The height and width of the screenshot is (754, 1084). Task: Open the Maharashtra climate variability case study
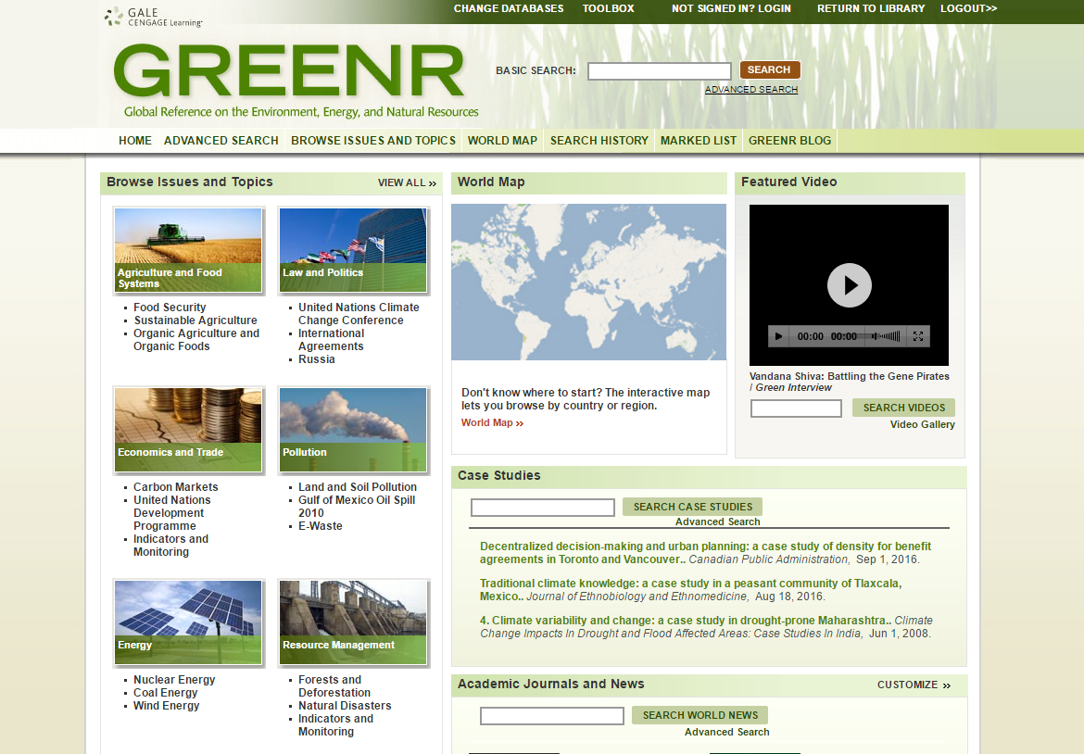(x=685, y=621)
